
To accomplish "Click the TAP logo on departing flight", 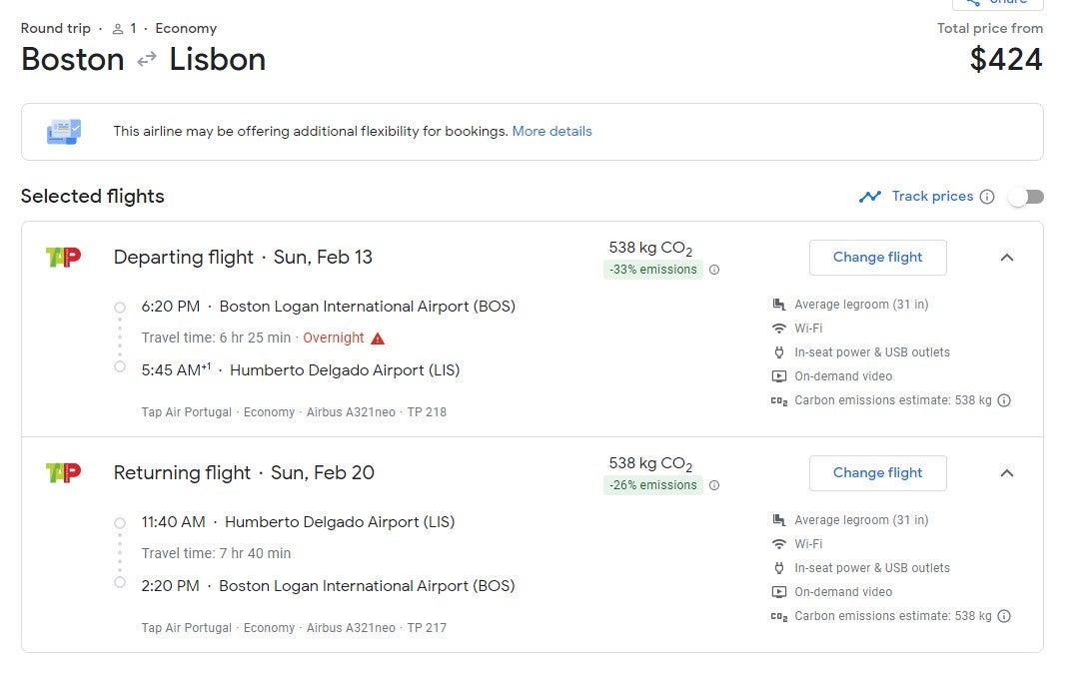I will click(x=63, y=258).
